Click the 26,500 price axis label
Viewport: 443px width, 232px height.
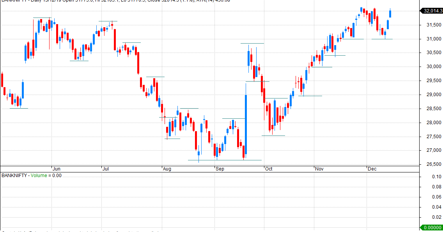434,164
